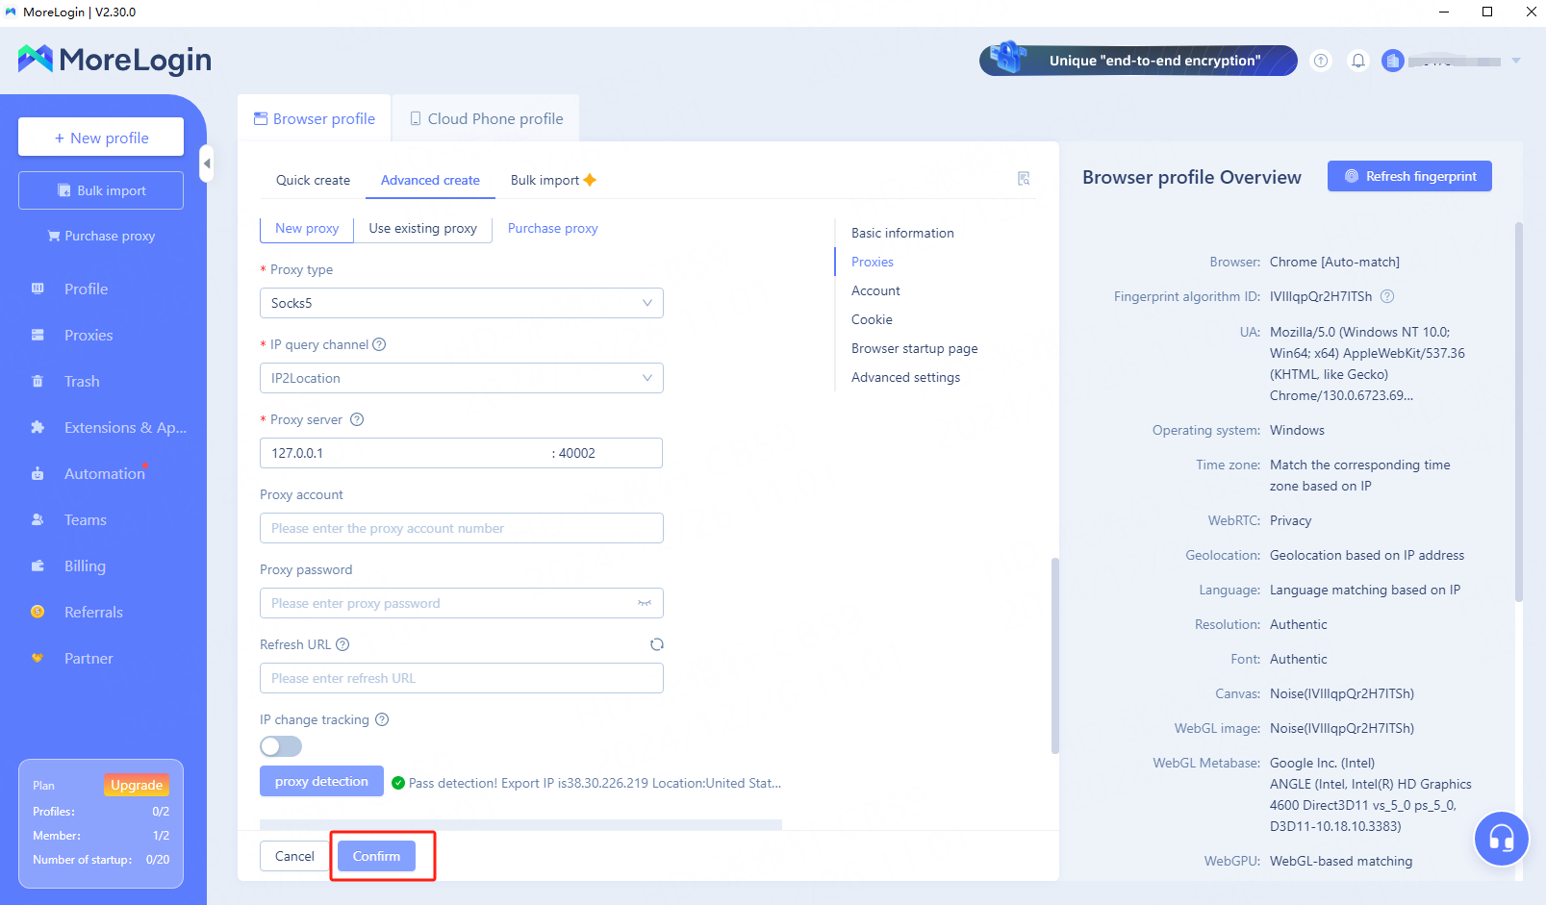Image resolution: width=1546 pixels, height=905 pixels.
Task: Expand the user account menu arrow
Action: (1516, 61)
